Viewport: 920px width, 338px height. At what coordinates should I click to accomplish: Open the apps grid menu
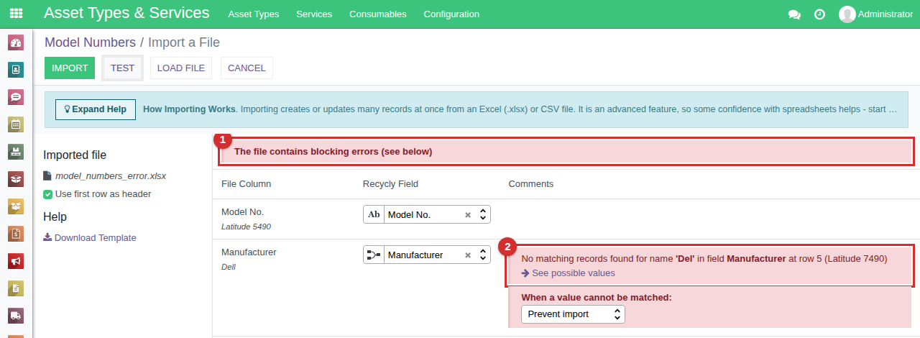coord(16,14)
